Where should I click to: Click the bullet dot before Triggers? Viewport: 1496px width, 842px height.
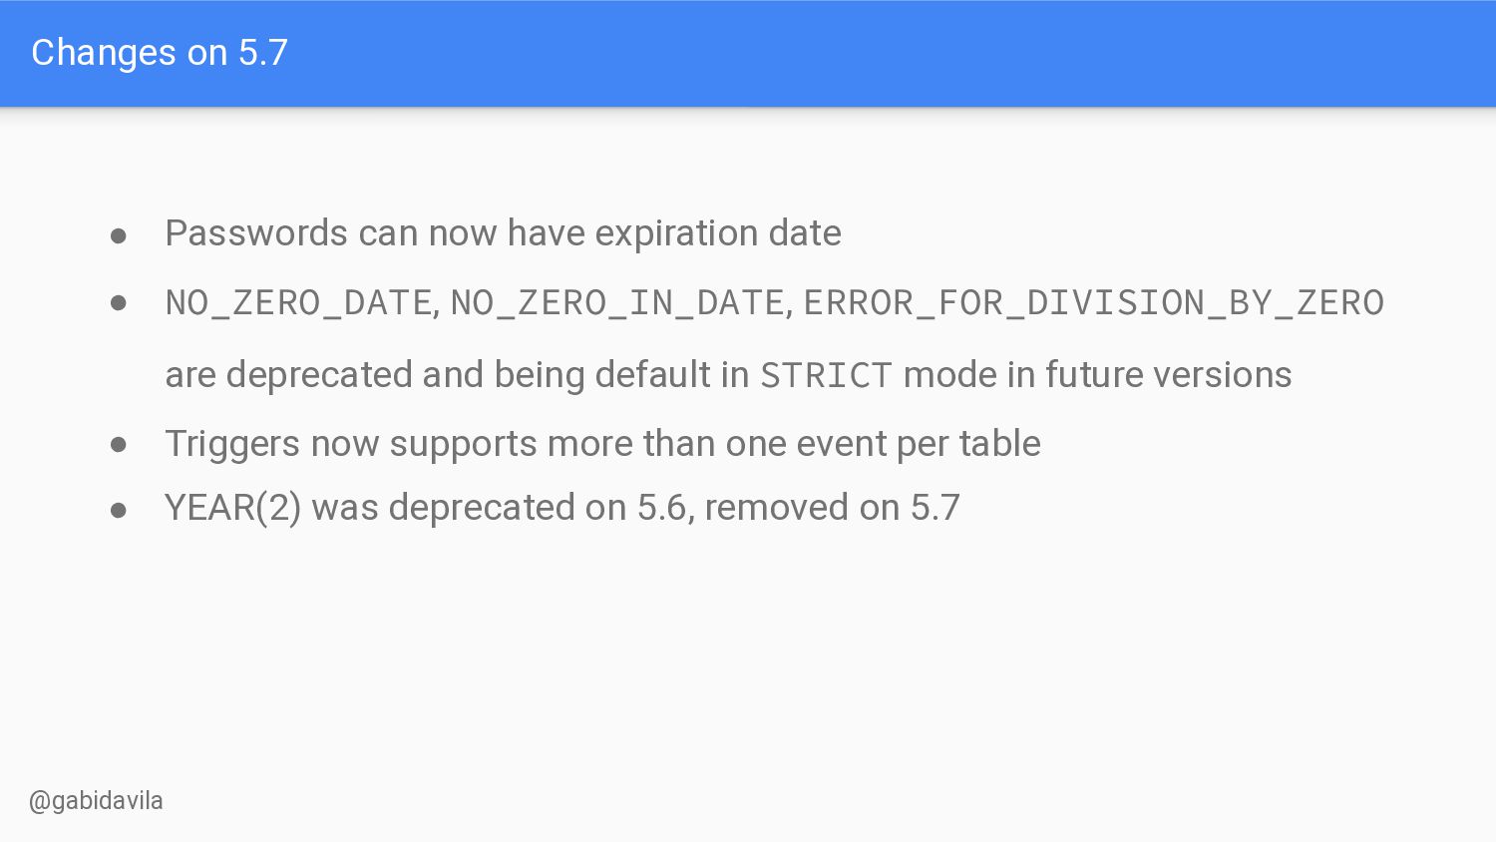pyautogui.click(x=119, y=445)
